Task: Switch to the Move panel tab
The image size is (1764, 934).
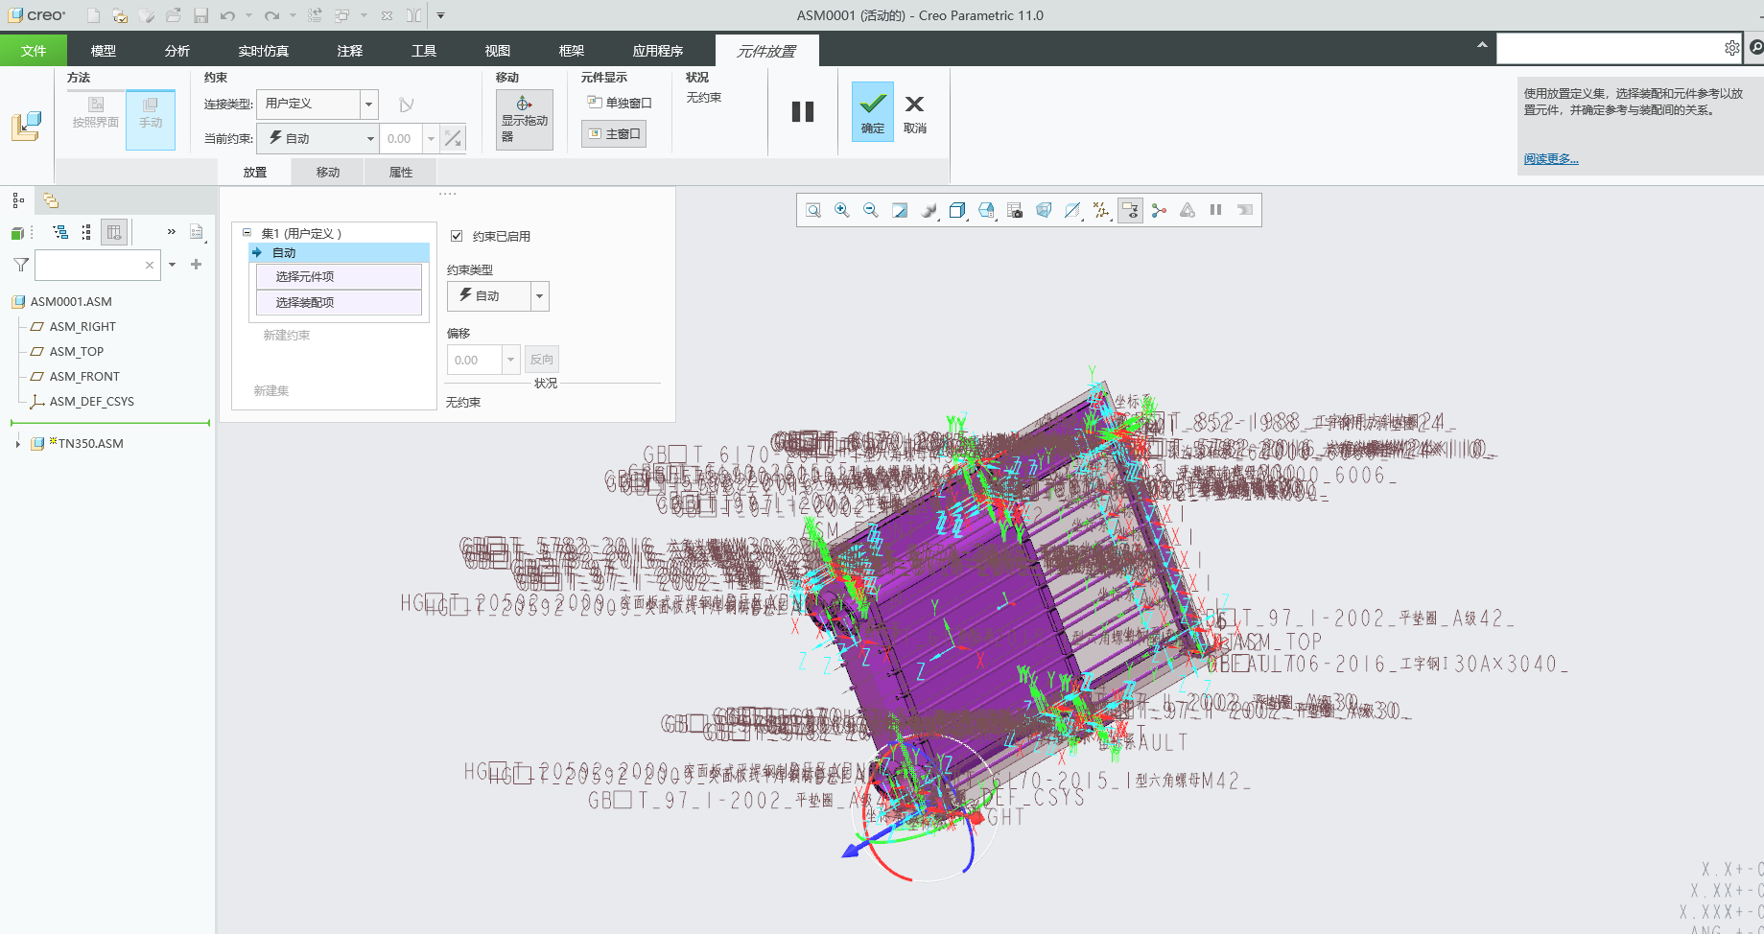Action: [x=328, y=173]
